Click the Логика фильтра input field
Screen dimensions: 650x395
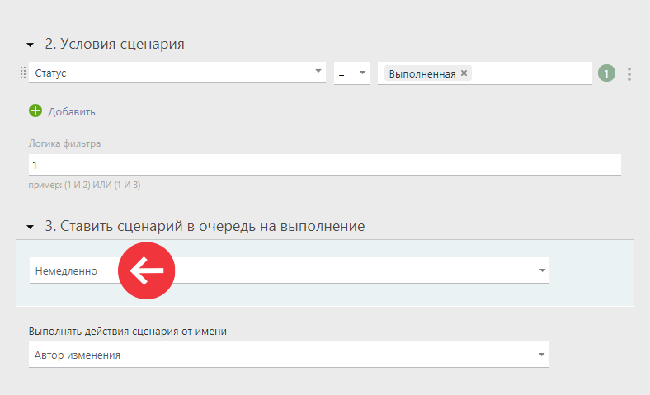click(324, 165)
